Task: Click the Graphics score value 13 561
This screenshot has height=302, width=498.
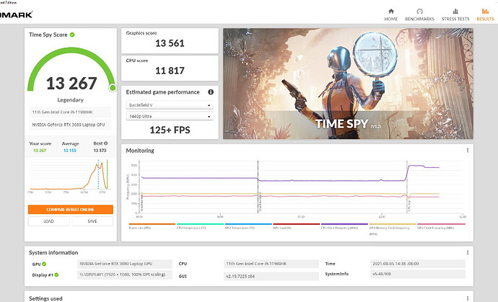Action: coord(170,43)
